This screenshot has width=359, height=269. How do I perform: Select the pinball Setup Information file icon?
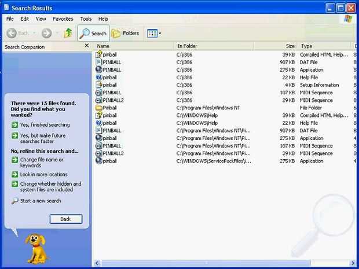pyautogui.click(x=98, y=85)
